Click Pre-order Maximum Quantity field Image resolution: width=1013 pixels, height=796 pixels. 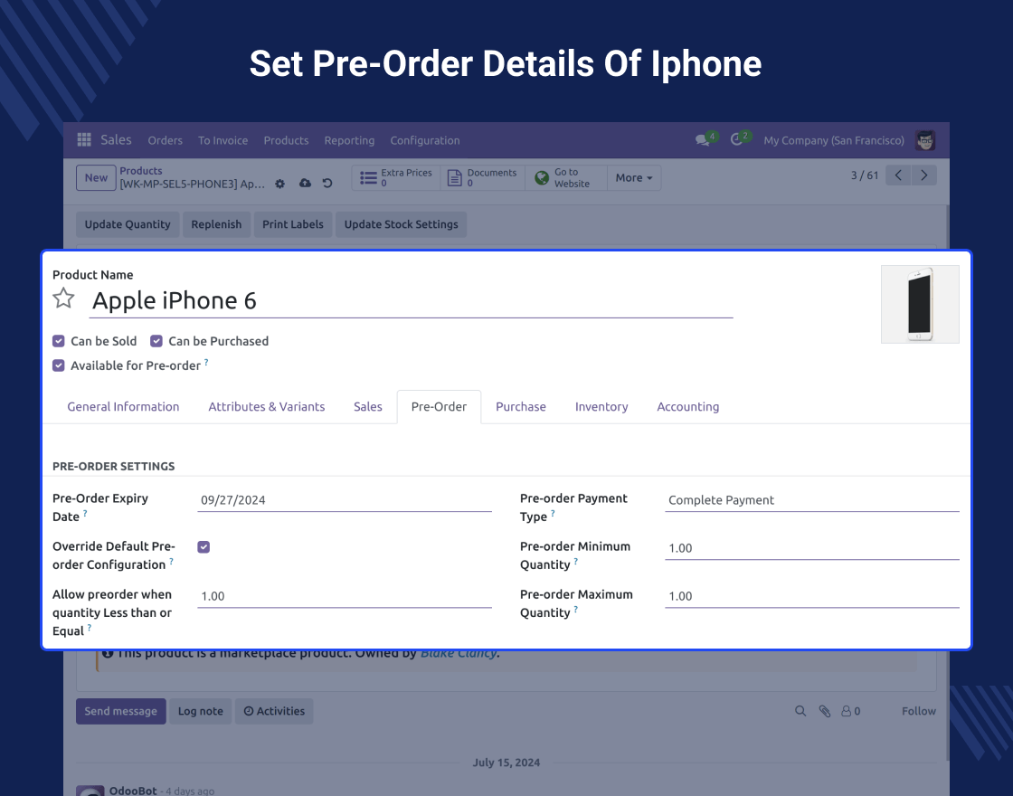(x=812, y=596)
